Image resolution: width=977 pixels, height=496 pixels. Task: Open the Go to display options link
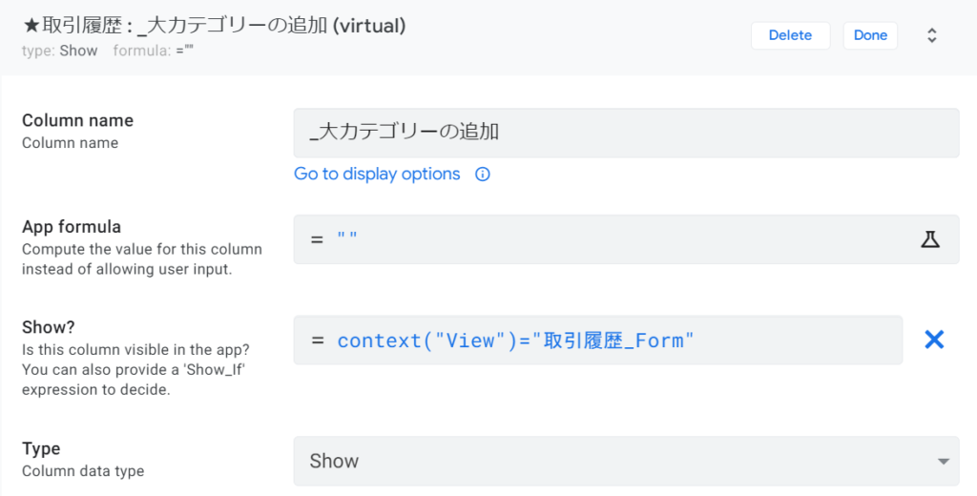(x=377, y=174)
